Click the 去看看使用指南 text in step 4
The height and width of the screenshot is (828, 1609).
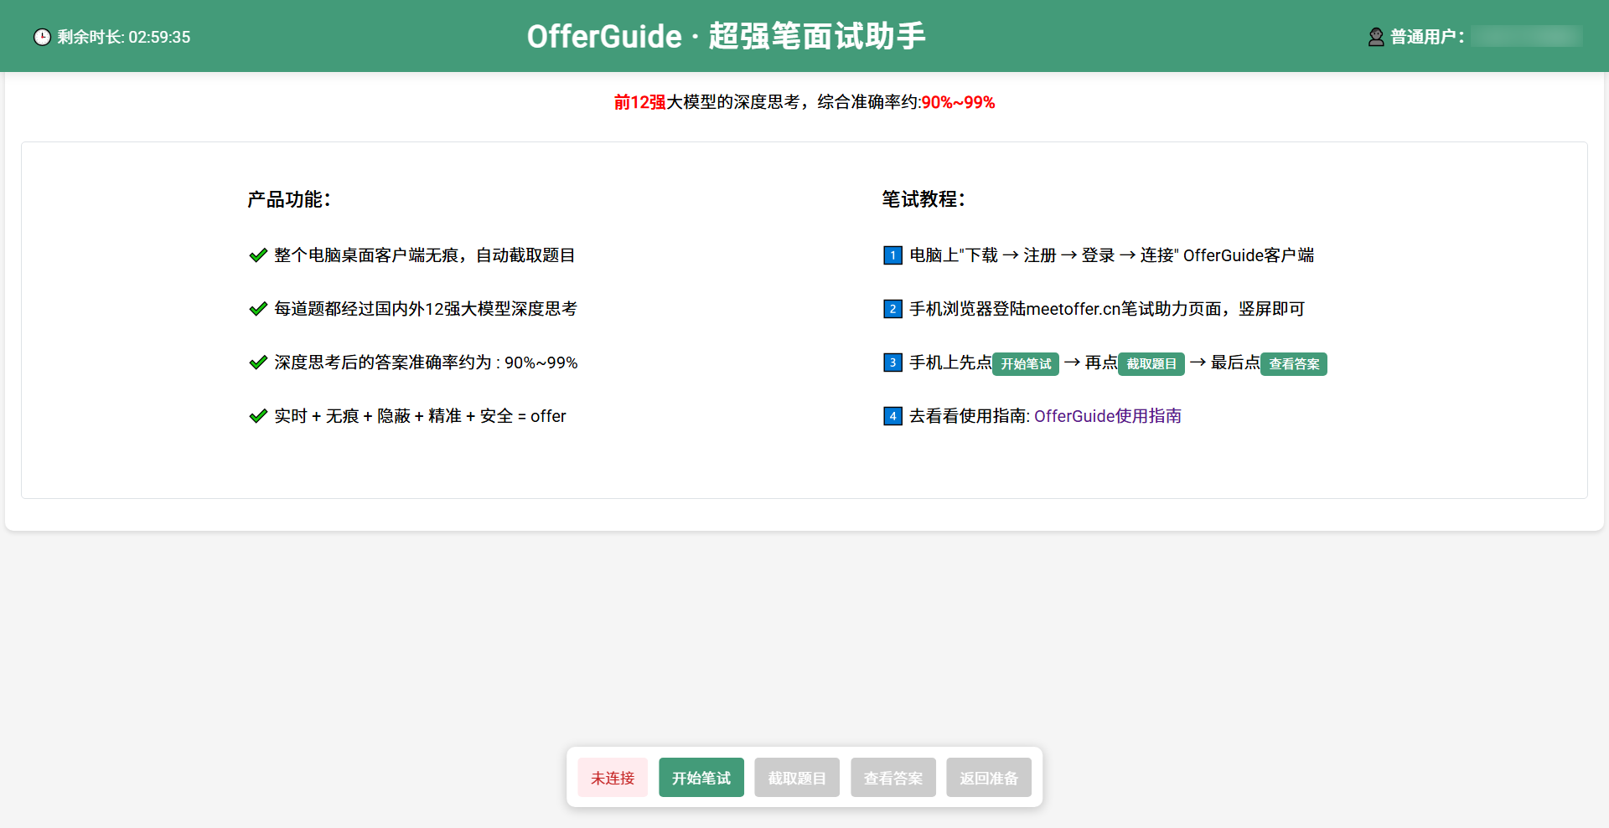click(970, 416)
